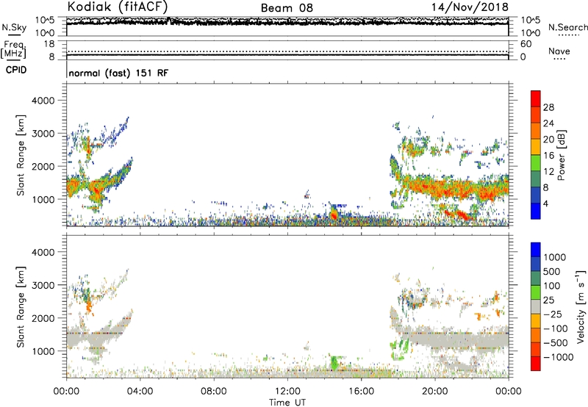Pick the bottom red segment of velocity colorbar
This screenshot has width=588, height=407.
pyautogui.click(x=536, y=364)
